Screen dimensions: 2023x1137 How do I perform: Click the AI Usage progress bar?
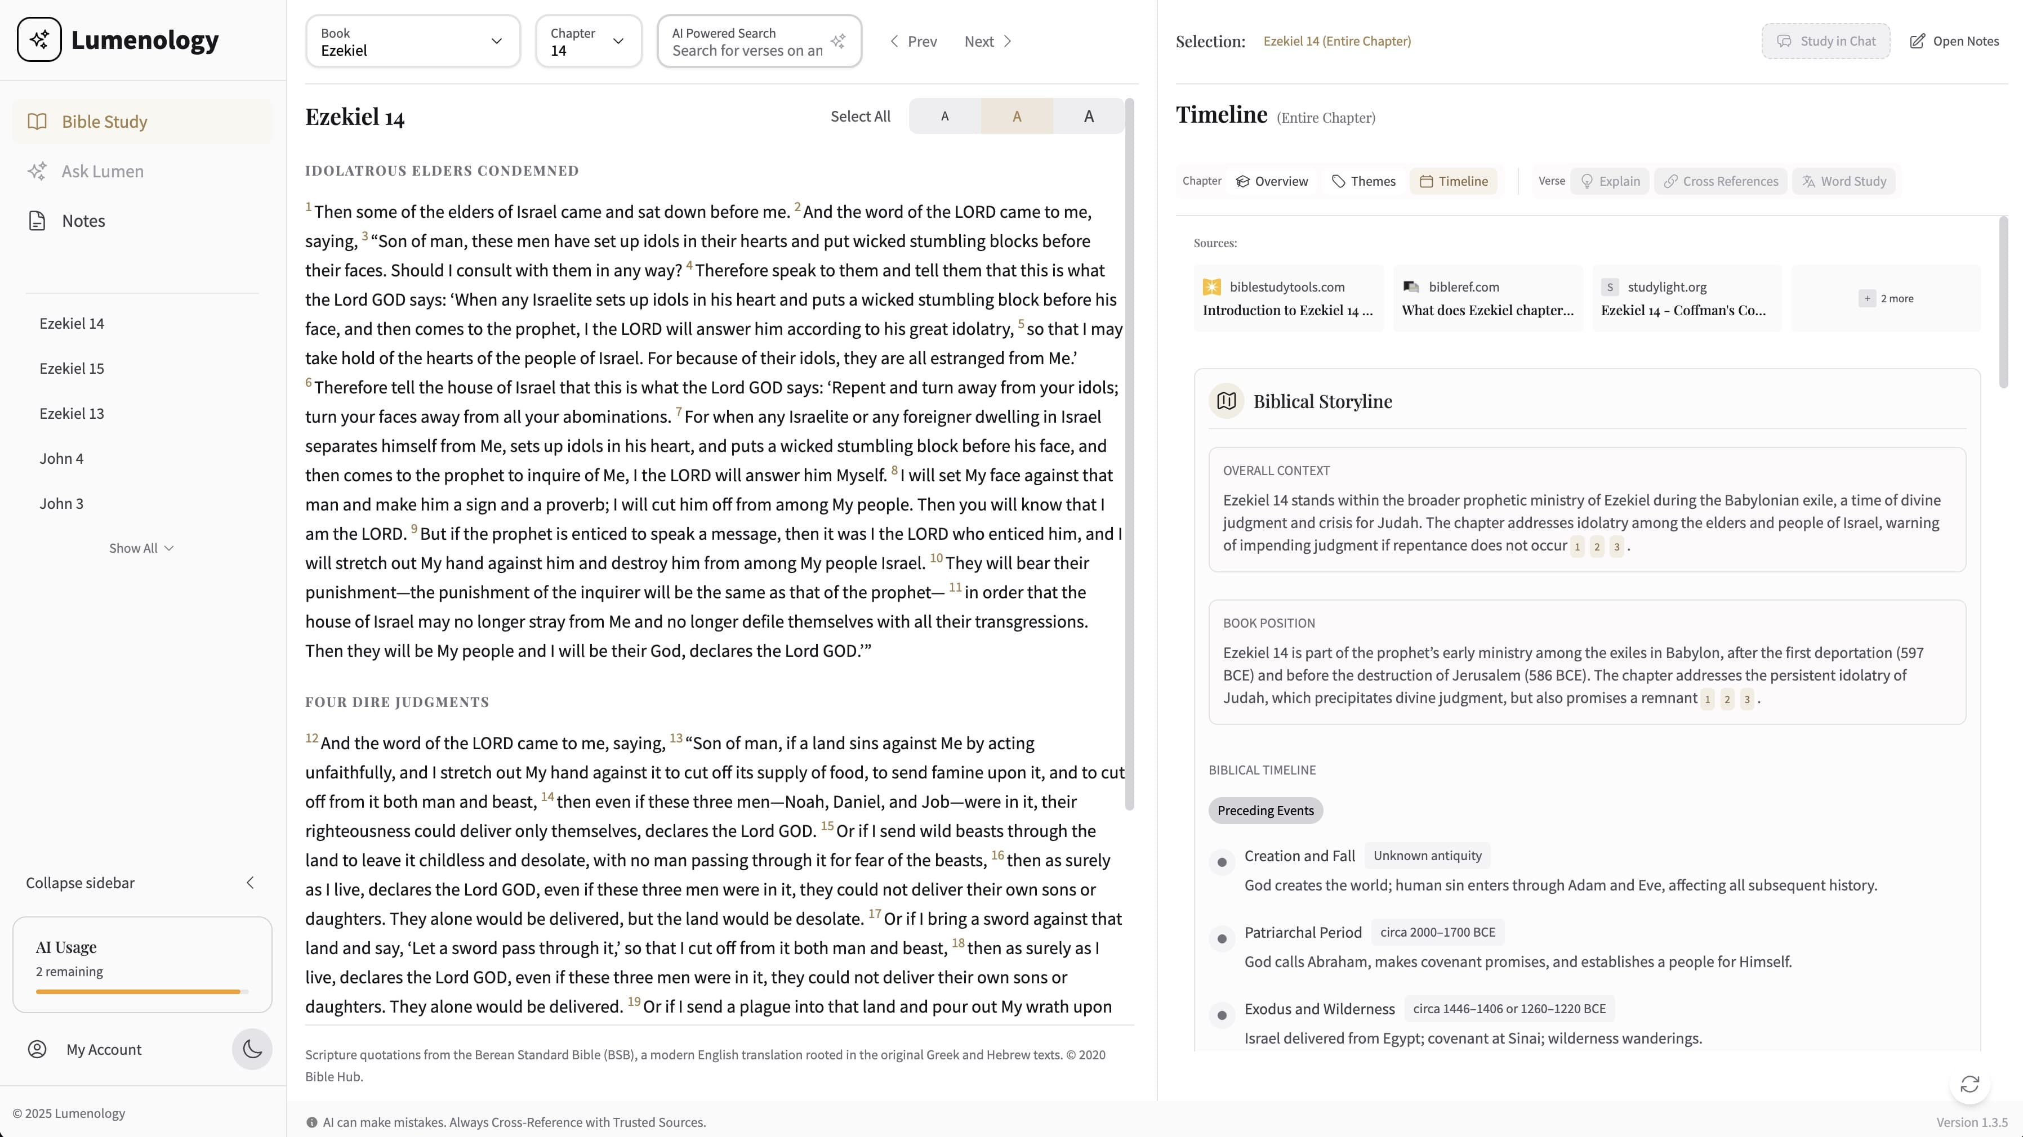[x=141, y=992]
